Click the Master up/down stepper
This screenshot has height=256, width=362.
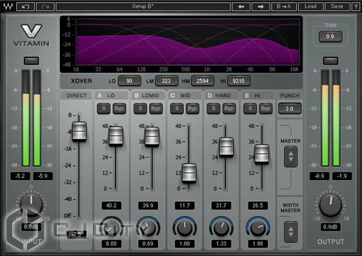pos(290,156)
